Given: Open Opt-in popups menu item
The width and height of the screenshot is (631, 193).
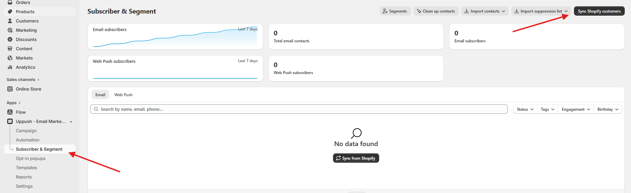Looking at the screenshot, I should 30,158.
